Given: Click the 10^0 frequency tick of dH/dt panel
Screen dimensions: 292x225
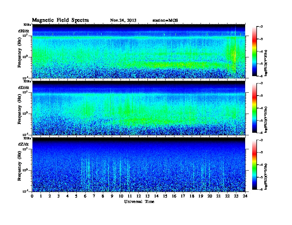Looking at the screenshot, I should point(25,57).
